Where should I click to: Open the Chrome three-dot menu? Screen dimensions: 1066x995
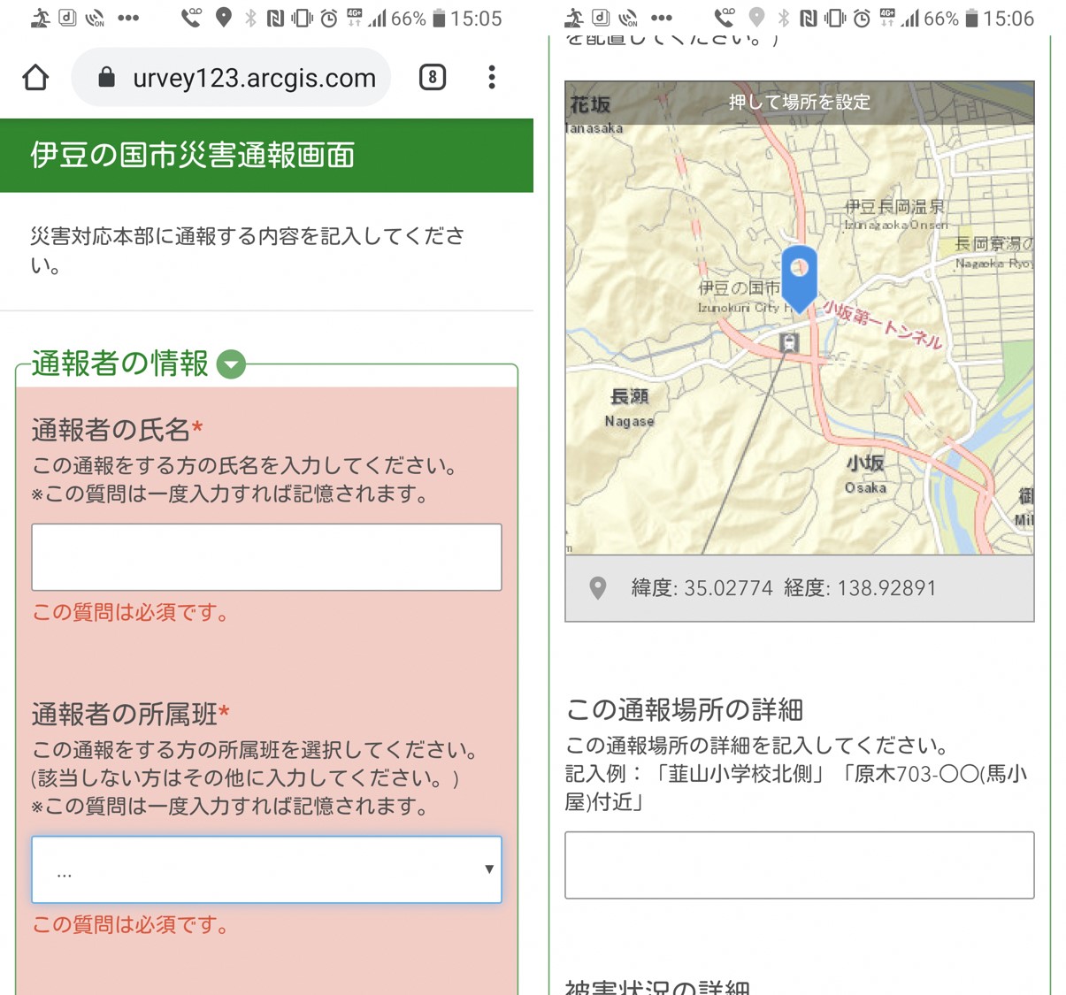tap(492, 78)
